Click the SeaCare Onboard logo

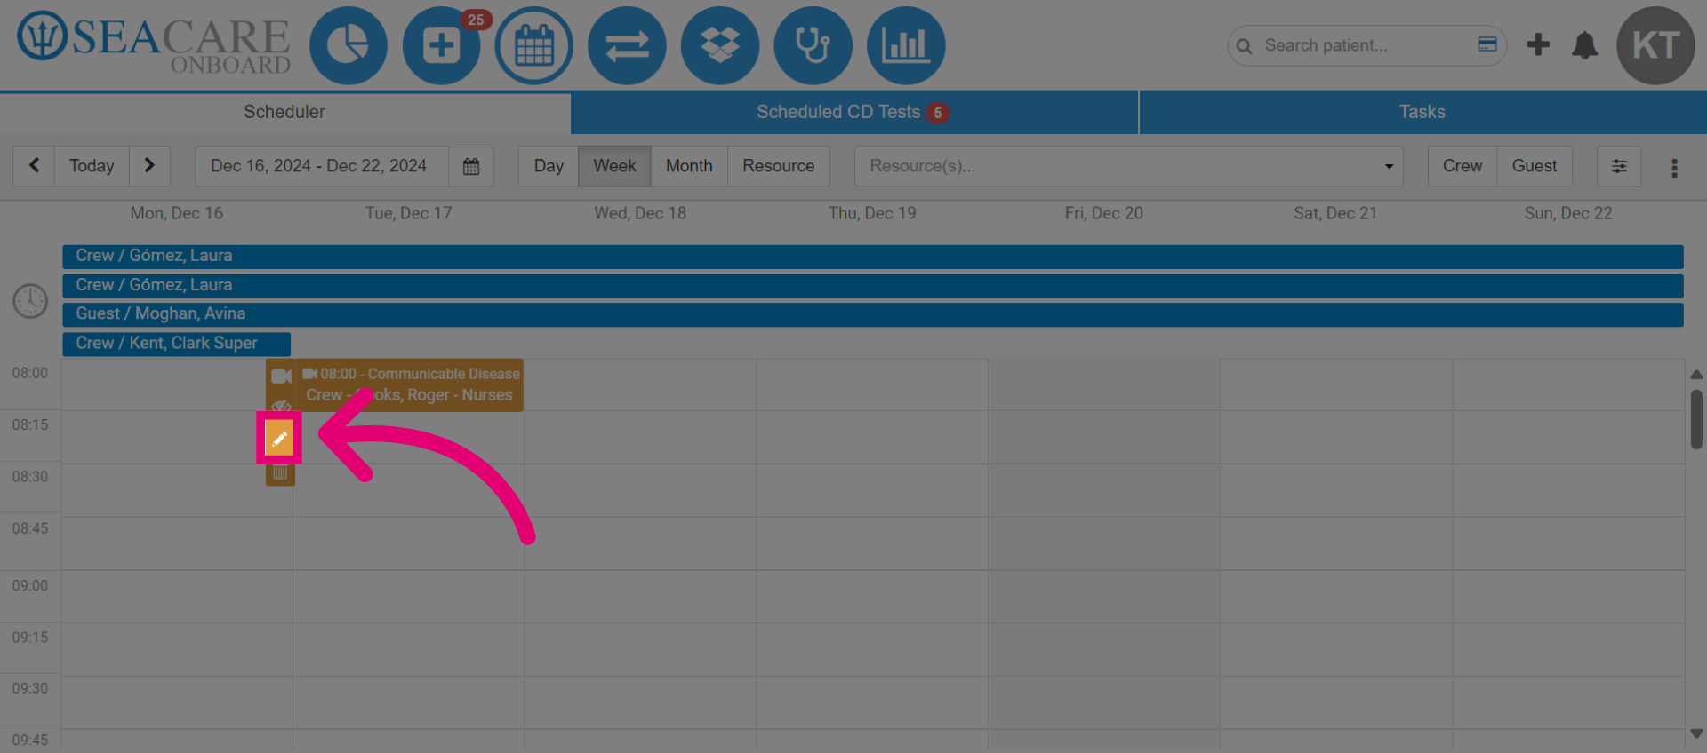click(x=154, y=44)
